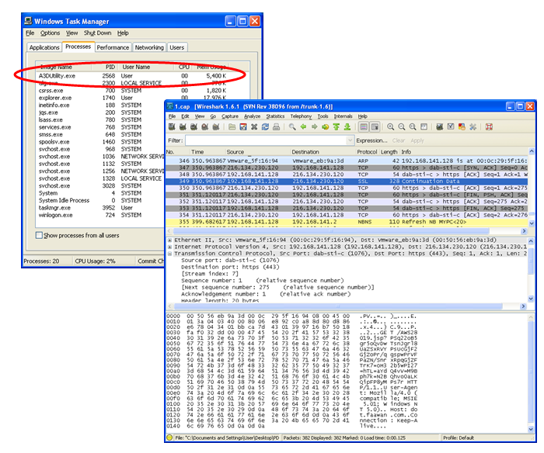This screenshot has width=544, height=453.
Task: Click the Expression... filter button
Action: [371, 140]
